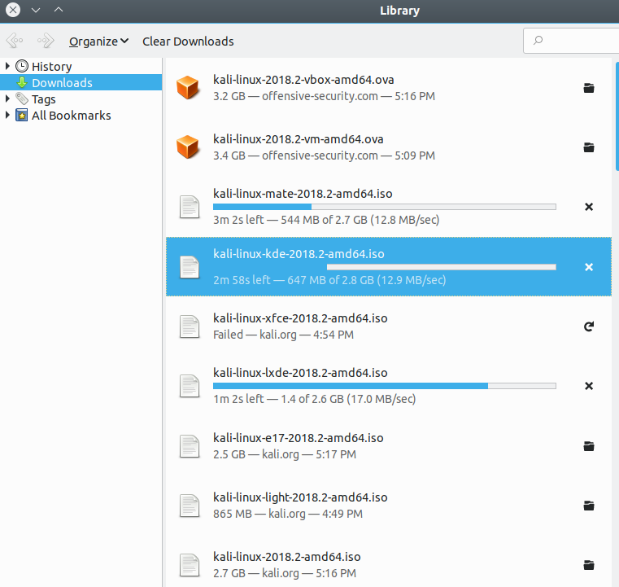Select kali-linux-2018.2-amd64.iso file name
Viewport: 619px width, 587px height.
[x=286, y=557]
